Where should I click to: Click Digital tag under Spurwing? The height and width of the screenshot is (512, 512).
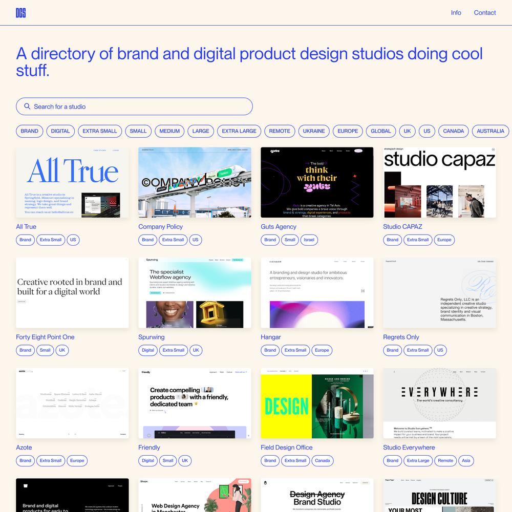click(148, 350)
